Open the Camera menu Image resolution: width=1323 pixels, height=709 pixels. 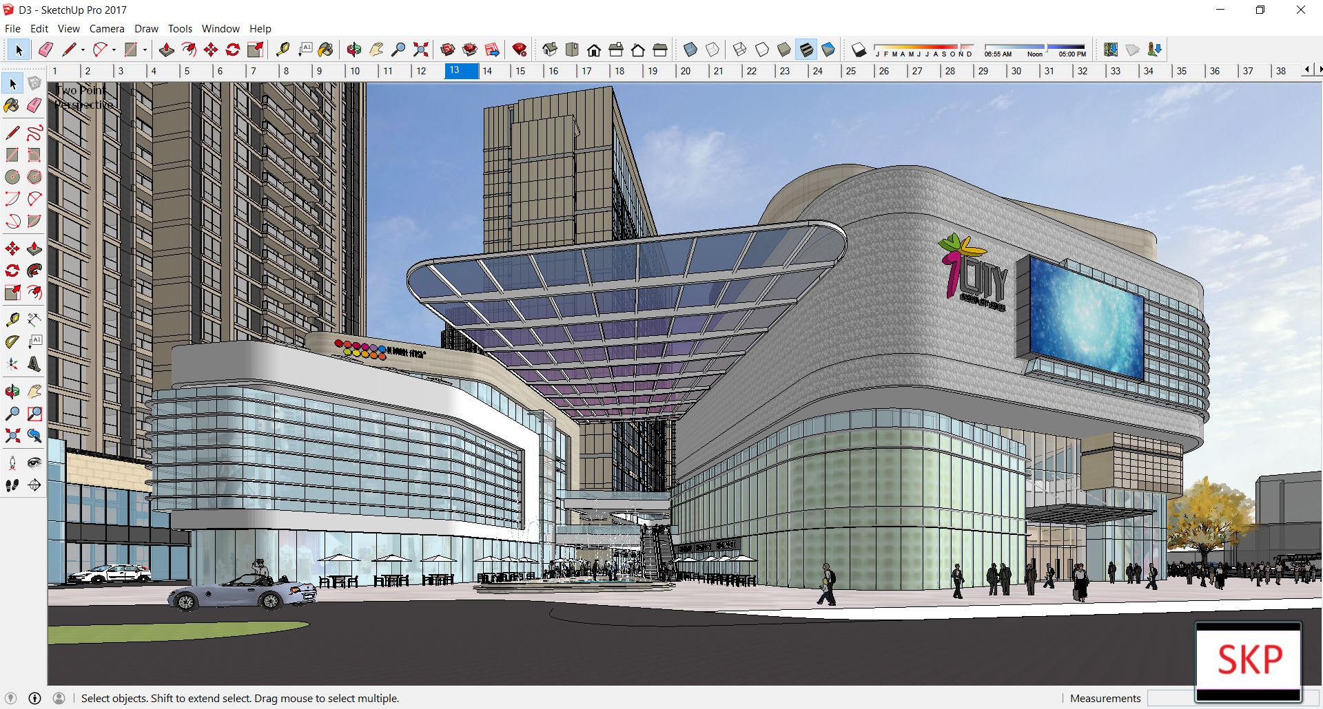coord(107,29)
